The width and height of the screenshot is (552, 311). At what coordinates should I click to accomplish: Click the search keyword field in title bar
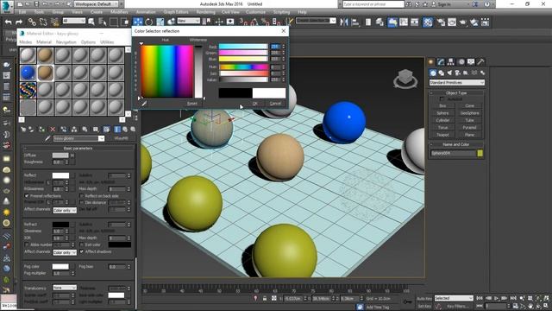click(373, 4)
